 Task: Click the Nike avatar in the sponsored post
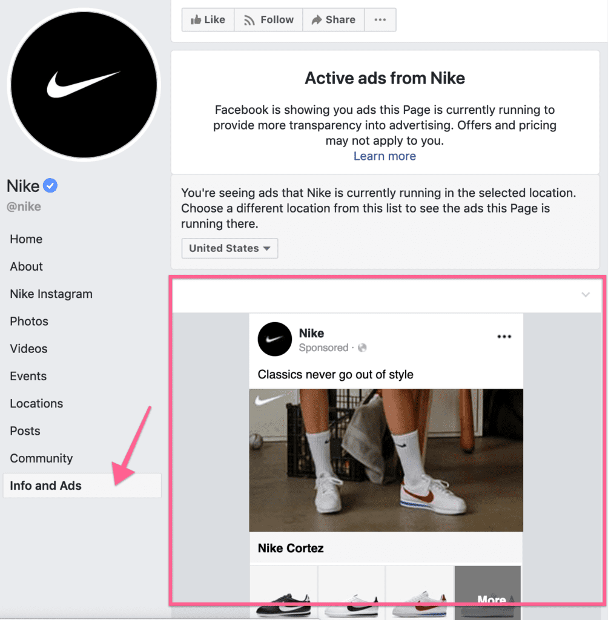(x=274, y=339)
